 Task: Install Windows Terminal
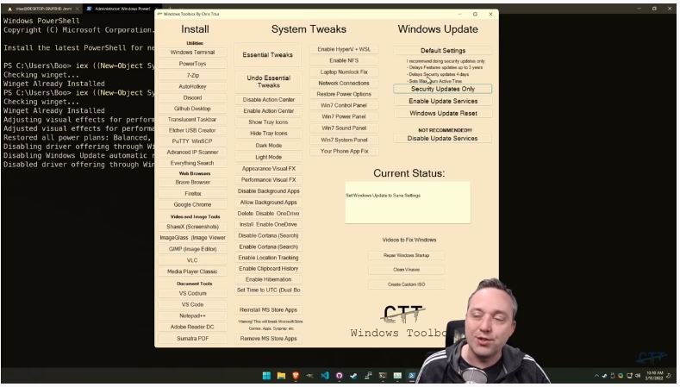pyautogui.click(x=192, y=52)
